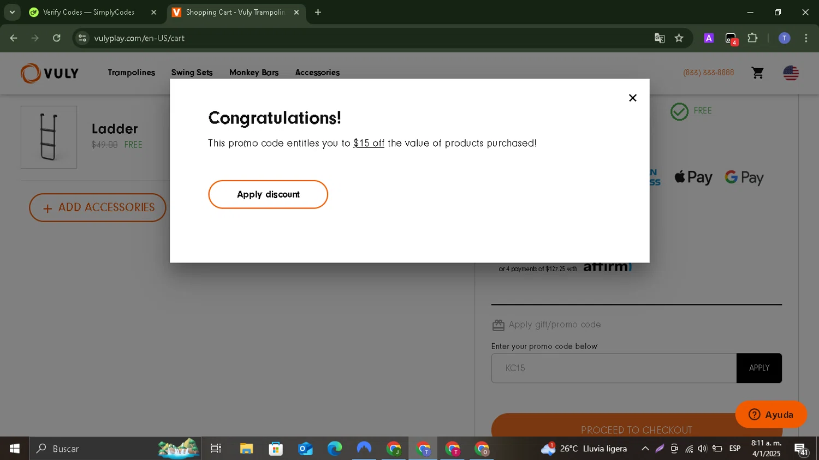The image size is (819, 460).
Task: Click ADD ACCESSORIES button
Action: coord(98,207)
